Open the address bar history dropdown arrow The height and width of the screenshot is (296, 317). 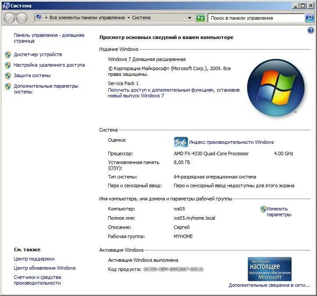pos(189,18)
